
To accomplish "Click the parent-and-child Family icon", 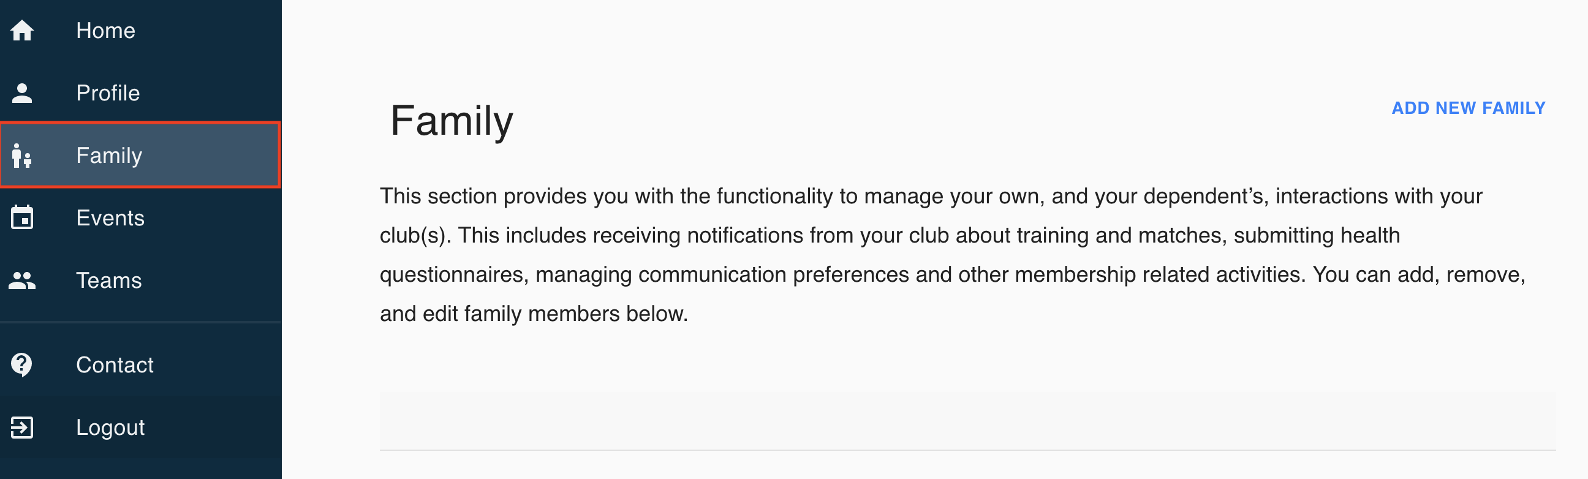I will coord(21,156).
